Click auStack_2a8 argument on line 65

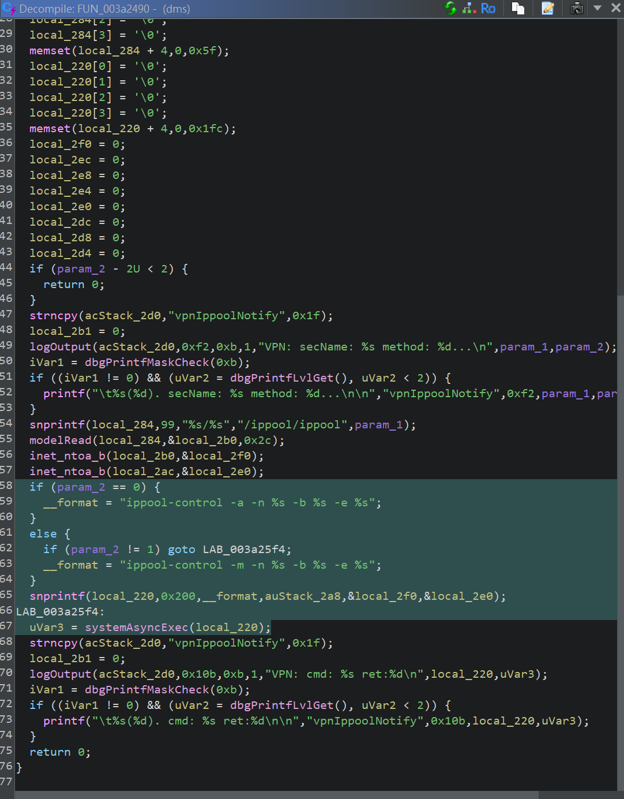click(x=303, y=596)
